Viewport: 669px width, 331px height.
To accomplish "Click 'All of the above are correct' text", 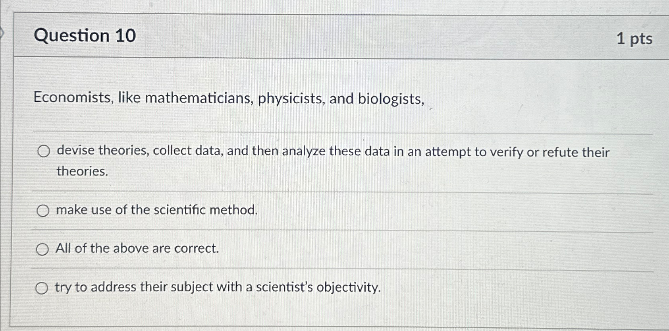I will [x=137, y=248].
